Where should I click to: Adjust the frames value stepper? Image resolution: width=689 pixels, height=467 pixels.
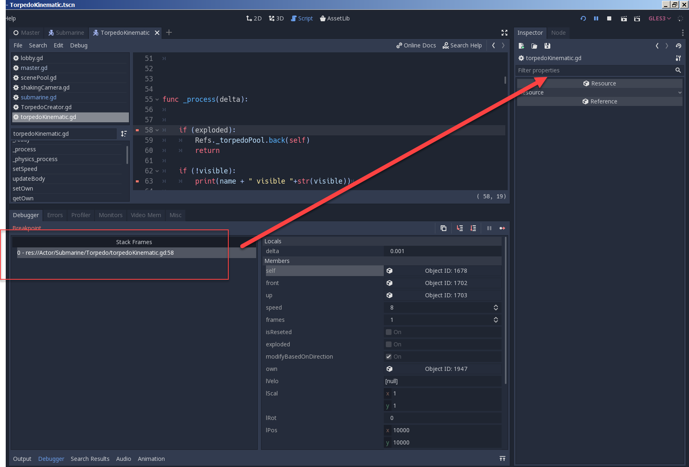pyautogui.click(x=496, y=320)
